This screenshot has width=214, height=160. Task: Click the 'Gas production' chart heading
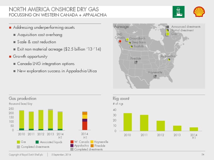tap(22, 98)
